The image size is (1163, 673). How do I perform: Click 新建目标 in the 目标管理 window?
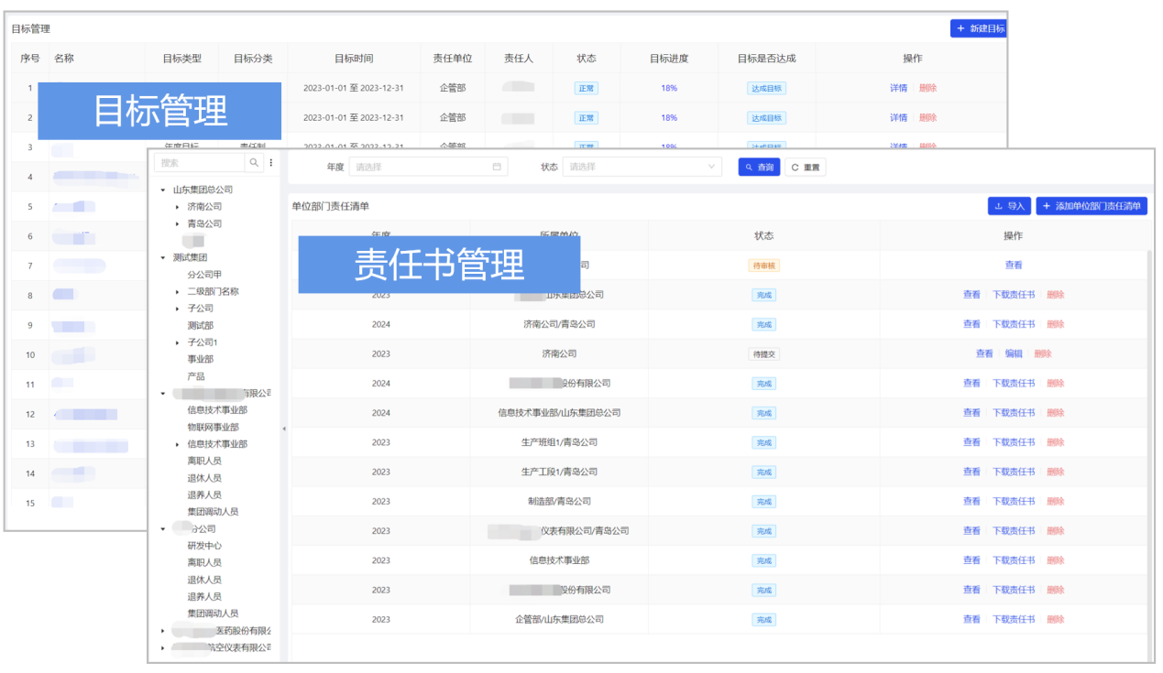tap(979, 28)
